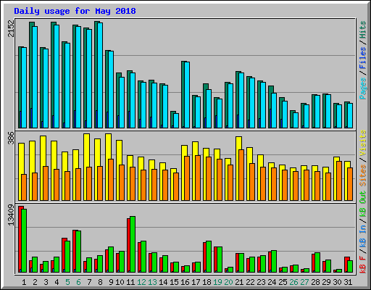371x290 pixels.
Task: Click weekend day 27 on the date axis
Action: 304,282
